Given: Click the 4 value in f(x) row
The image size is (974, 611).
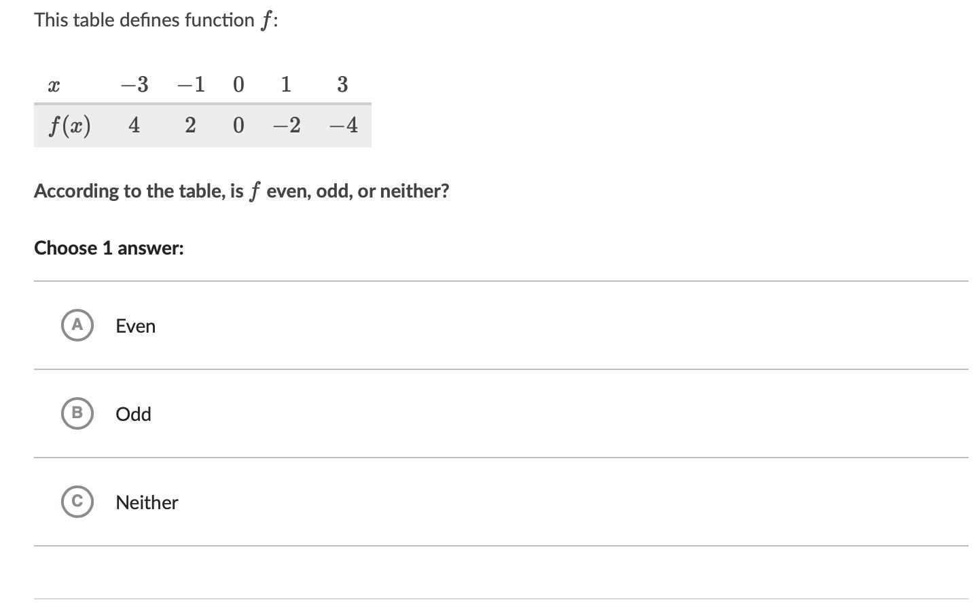Looking at the screenshot, I should (x=134, y=125).
